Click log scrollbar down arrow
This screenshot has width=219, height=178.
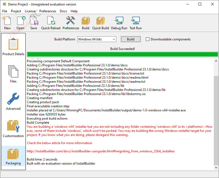coord(216,168)
